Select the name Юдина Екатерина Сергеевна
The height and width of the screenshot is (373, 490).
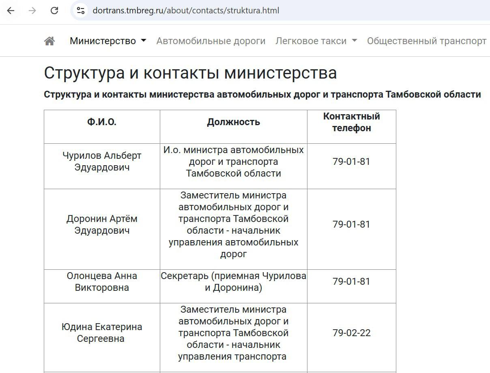[102, 333]
